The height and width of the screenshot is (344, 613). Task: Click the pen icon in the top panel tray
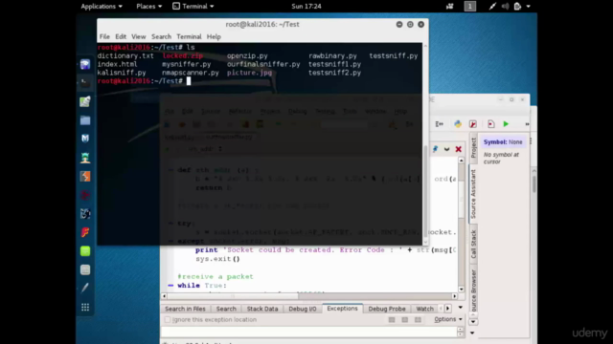(492, 7)
